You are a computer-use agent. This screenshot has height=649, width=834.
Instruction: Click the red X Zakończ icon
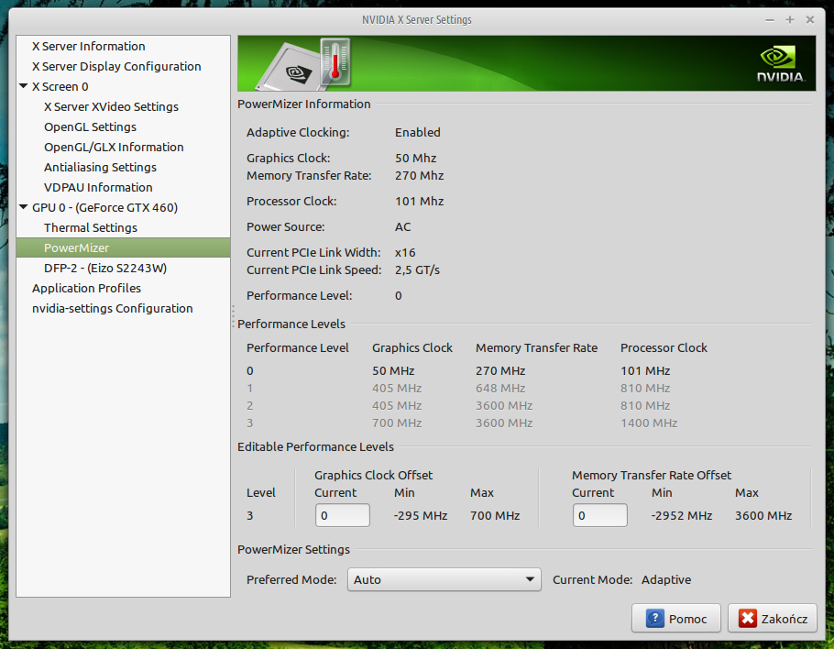[747, 618]
